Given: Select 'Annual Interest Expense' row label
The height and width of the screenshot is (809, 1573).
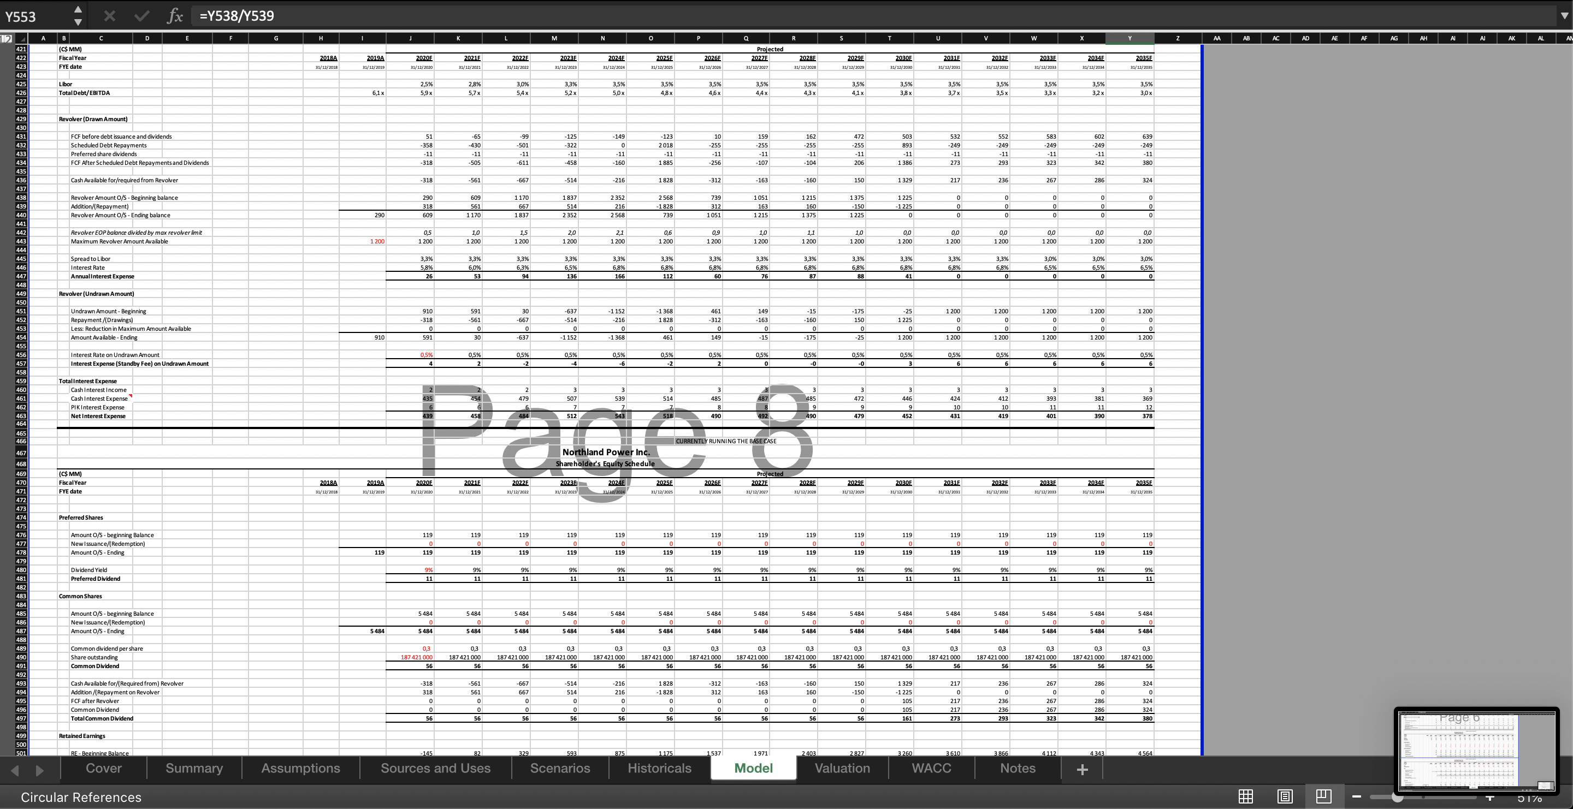Looking at the screenshot, I should pos(103,276).
